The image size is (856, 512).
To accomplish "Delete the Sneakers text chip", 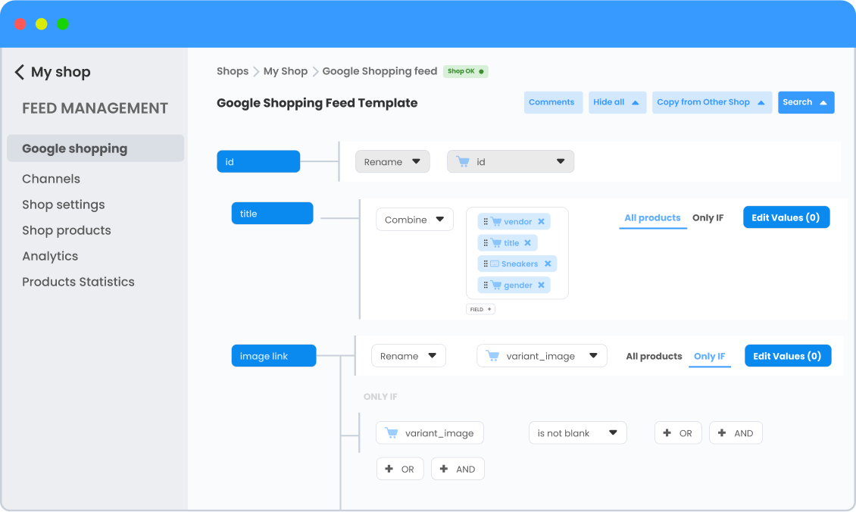I will point(547,264).
